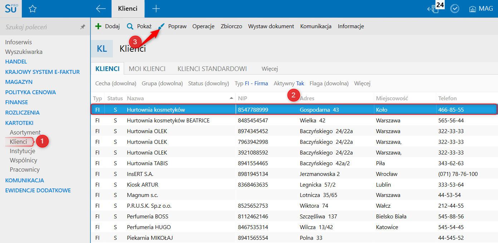Viewport: 498px width, 243px height.
Task: Expand the MAGAZYN sidebar section
Action: pyautogui.click(x=19, y=82)
